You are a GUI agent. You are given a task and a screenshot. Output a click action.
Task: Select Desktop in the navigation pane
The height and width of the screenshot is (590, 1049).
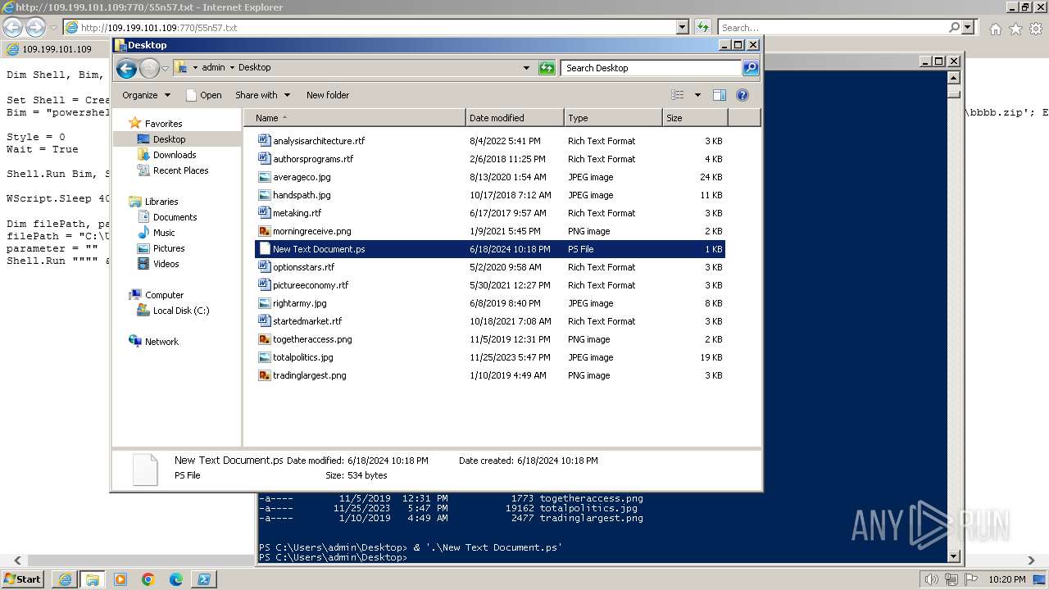coord(169,139)
